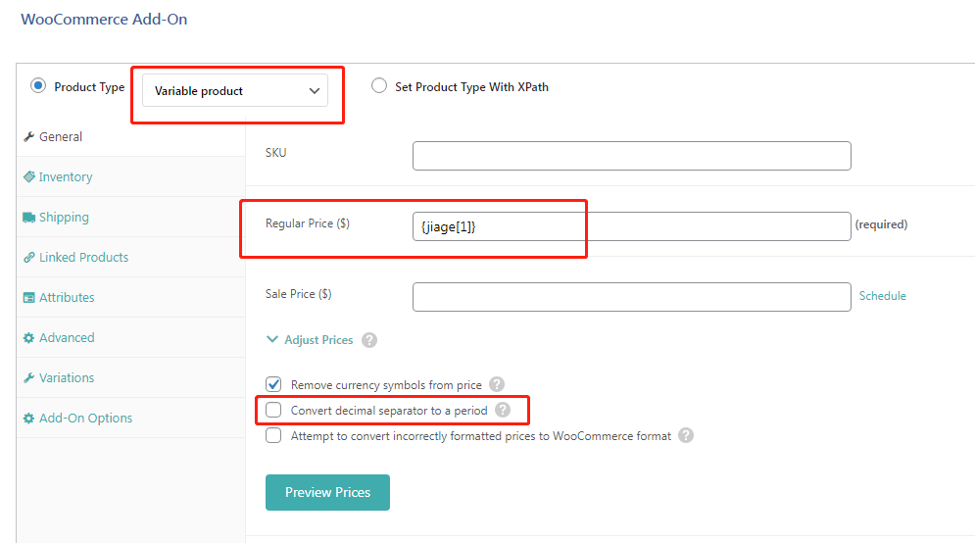Click help icon for decimal separator option

tap(503, 410)
